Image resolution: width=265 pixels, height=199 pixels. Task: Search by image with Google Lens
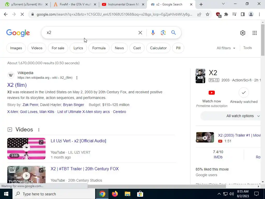pyautogui.click(x=163, y=33)
